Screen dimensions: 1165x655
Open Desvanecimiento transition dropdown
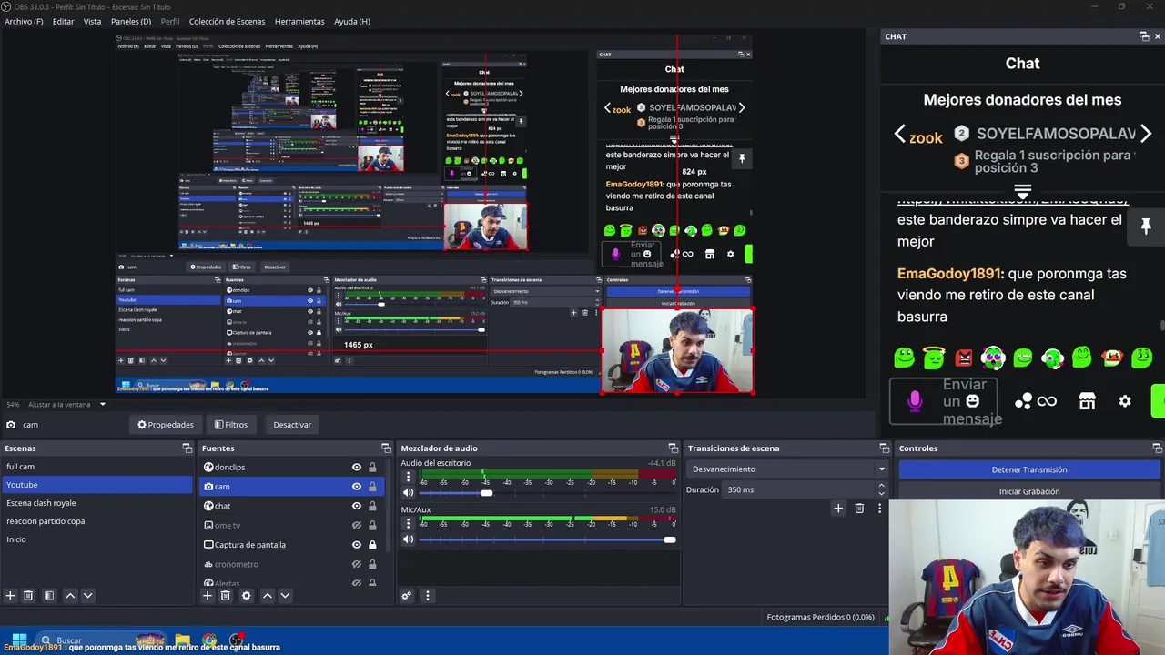[x=787, y=469]
